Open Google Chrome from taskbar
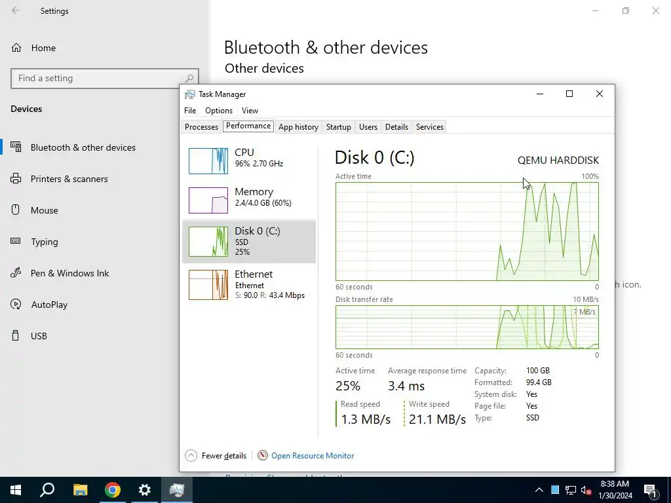671x503 pixels. pos(113,490)
